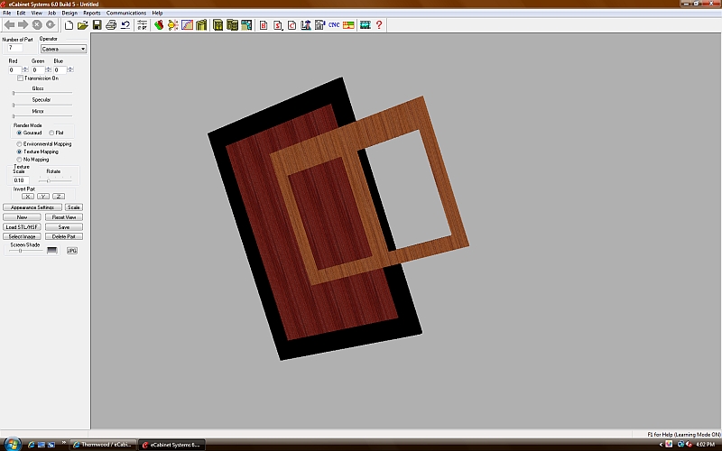Click the CNC toolbar icon
Viewport: 722px width, 451px height.
tap(335, 25)
